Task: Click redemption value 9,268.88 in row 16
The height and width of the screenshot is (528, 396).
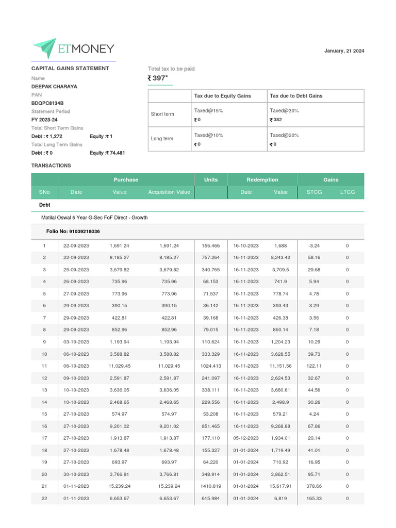Action: (280, 426)
